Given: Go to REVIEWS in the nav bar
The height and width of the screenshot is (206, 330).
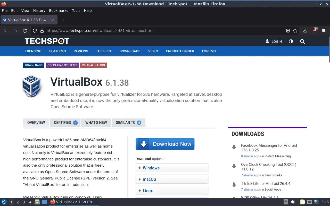Looking at the screenshot, I should tap(81, 51).
